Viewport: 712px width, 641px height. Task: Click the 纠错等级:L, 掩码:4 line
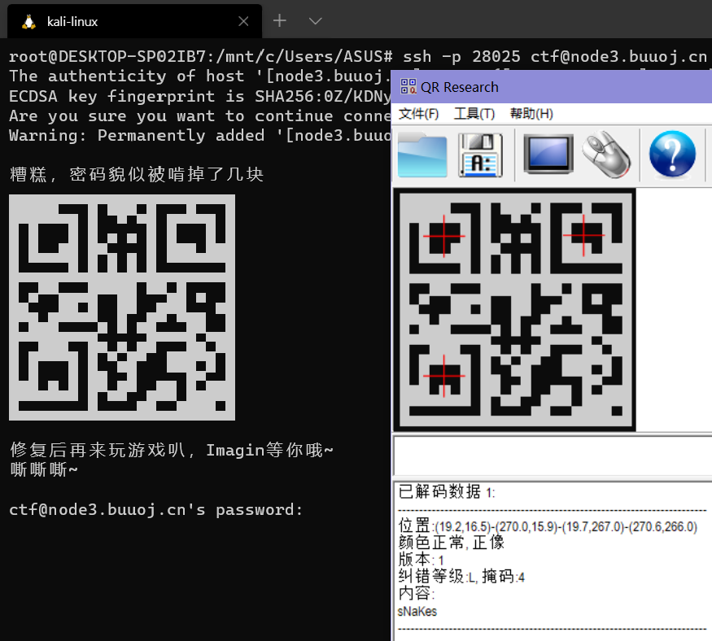461,577
